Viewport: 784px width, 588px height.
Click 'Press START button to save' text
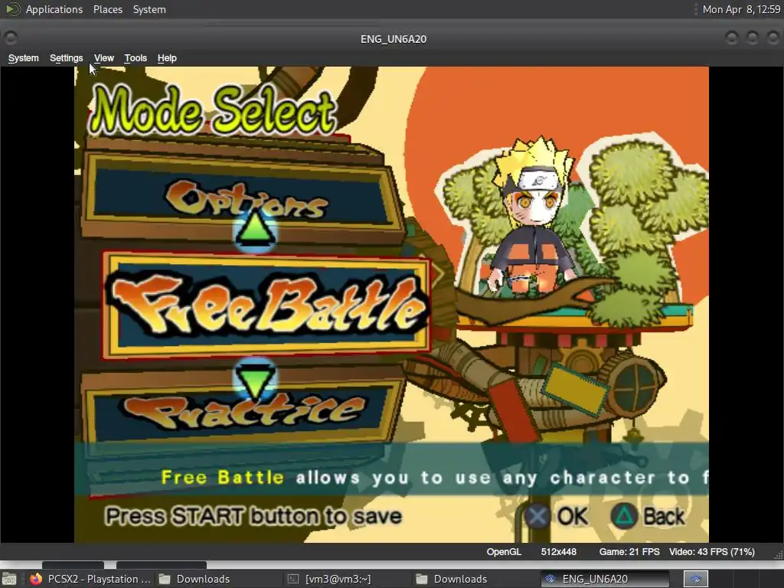pos(253,516)
